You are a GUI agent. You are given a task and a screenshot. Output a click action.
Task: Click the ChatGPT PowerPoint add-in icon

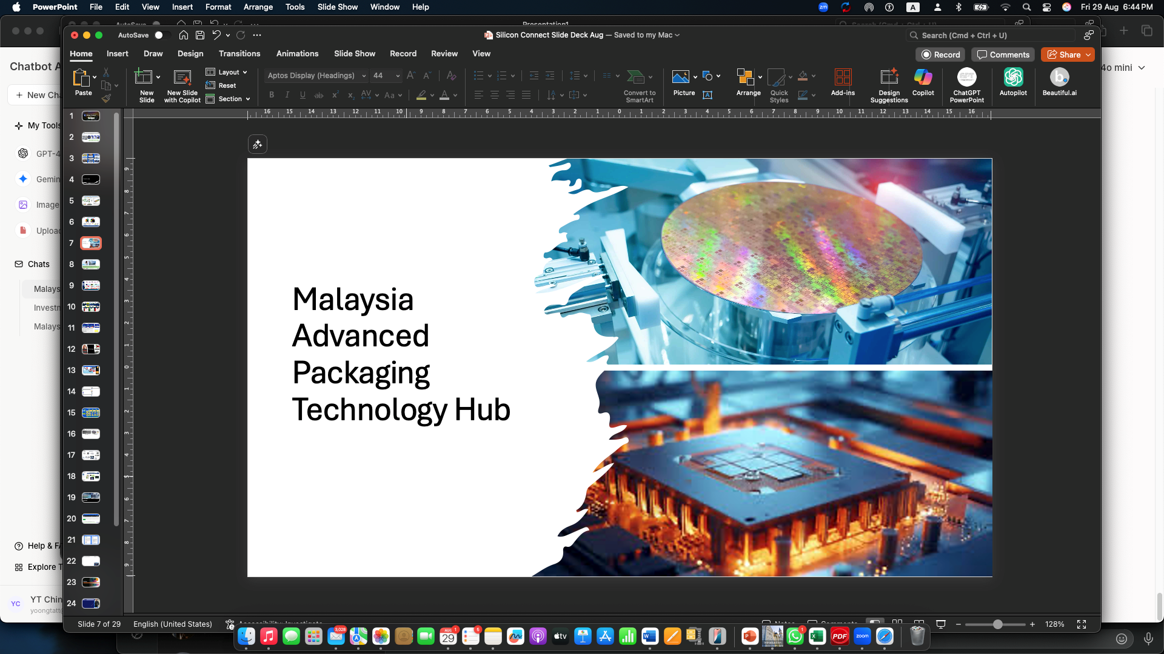point(966,78)
